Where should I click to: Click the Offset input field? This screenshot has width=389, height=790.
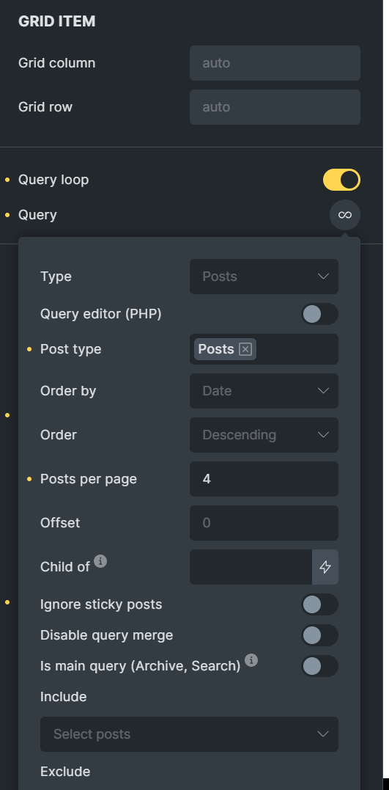pos(264,522)
